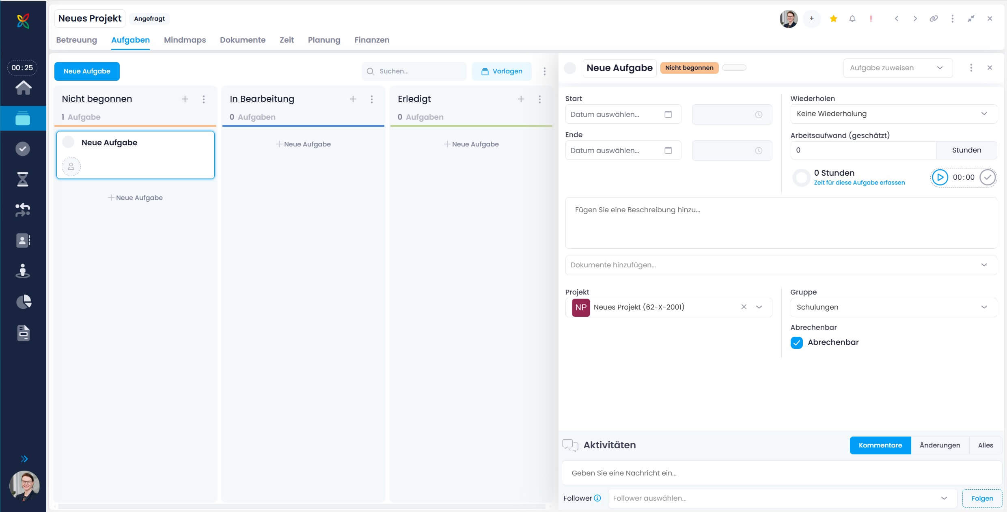
Task: Go to previous project with left arrow
Action: (897, 19)
